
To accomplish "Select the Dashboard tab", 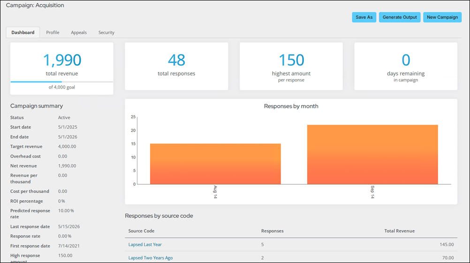I will pos(23,32).
